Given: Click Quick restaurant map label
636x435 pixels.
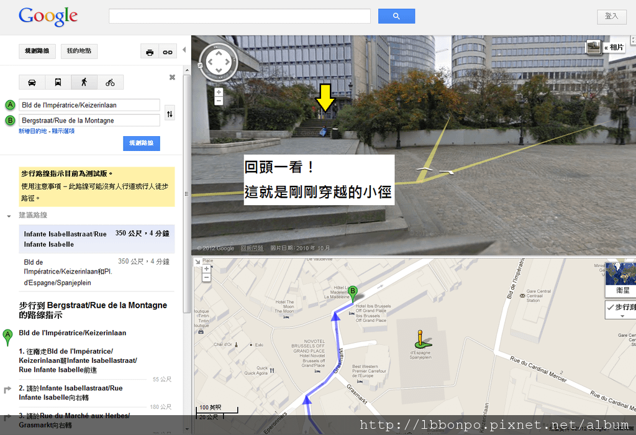Looking at the screenshot, I should 256,370.
